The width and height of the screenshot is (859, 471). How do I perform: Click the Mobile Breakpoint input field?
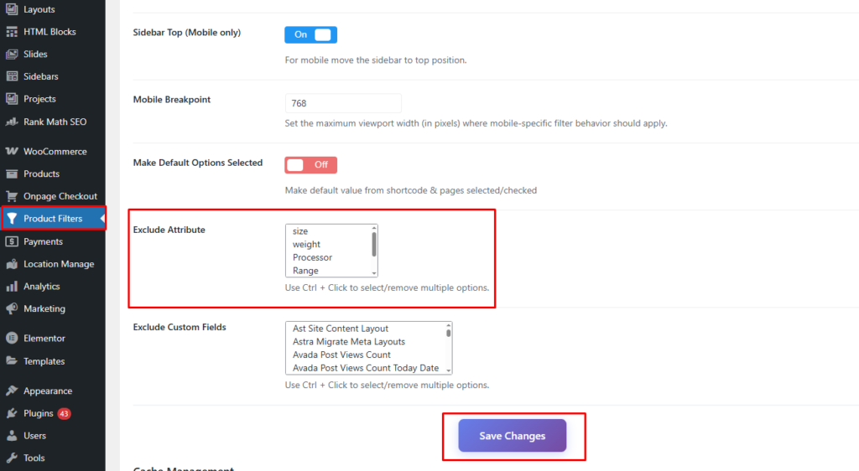[x=343, y=103]
